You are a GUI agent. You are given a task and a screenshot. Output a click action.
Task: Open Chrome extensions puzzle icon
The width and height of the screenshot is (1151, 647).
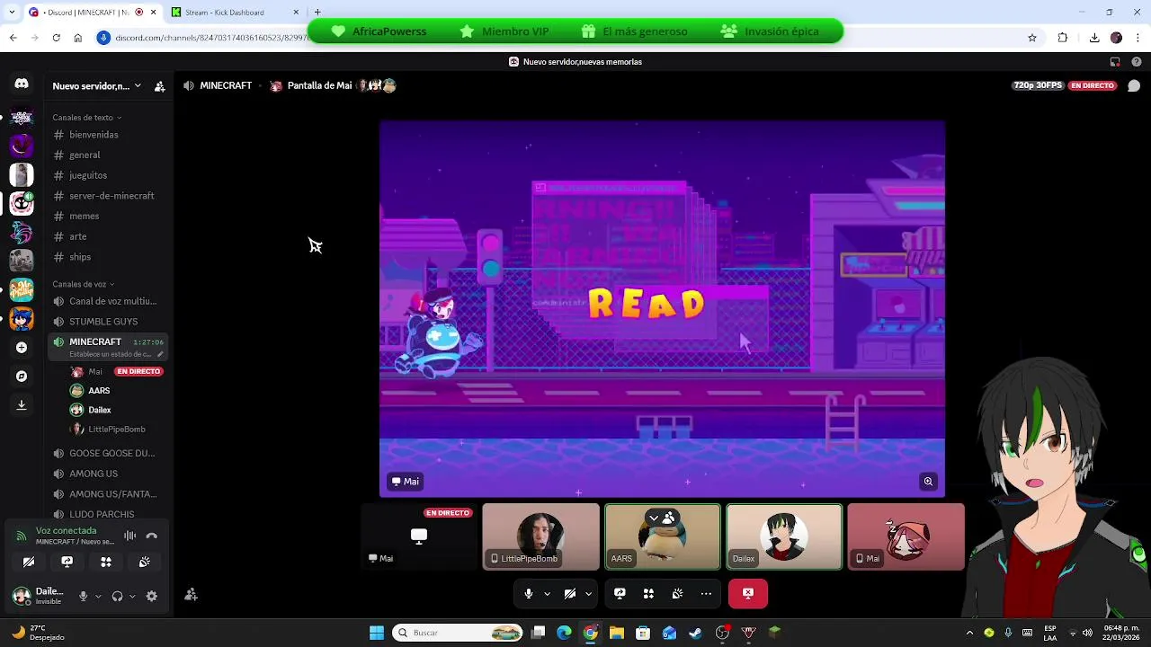point(1063,38)
